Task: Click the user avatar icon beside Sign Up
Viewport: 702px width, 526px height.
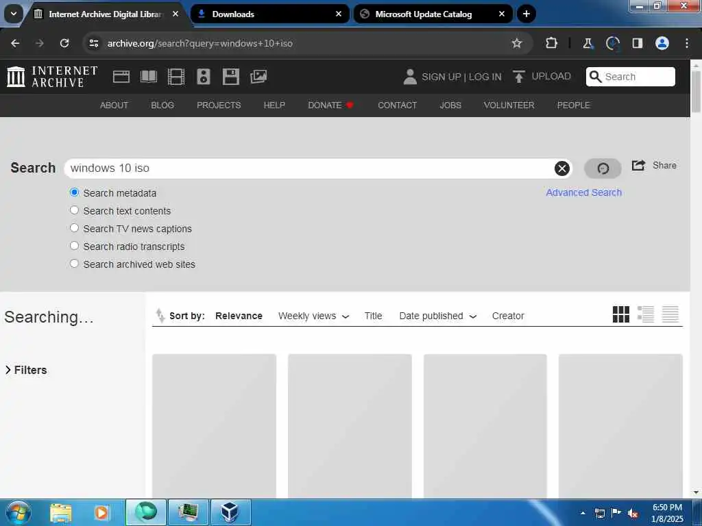Action: point(410,77)
